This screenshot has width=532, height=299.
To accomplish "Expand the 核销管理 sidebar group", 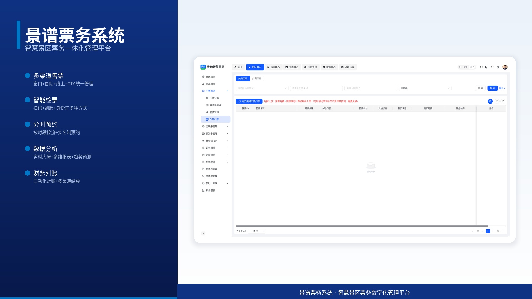I will click(216, 162).
